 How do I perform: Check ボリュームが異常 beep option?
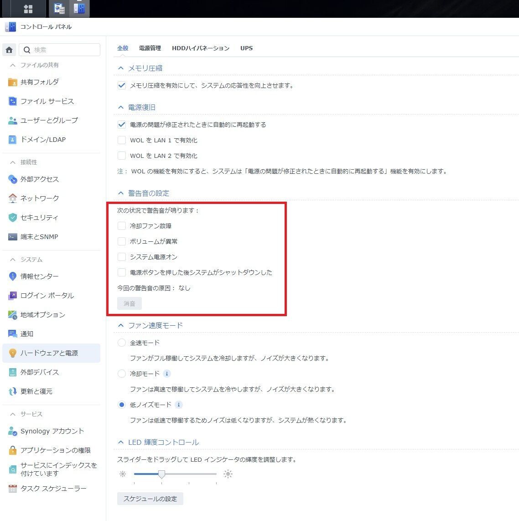pos(121,241)
